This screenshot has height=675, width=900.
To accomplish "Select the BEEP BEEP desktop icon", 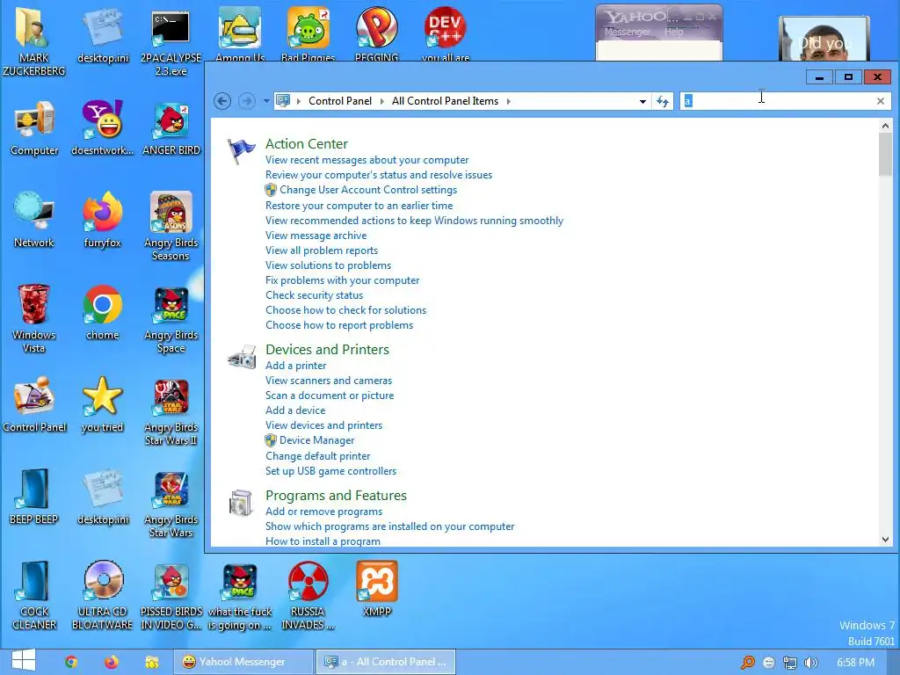I will coord(34,496).
